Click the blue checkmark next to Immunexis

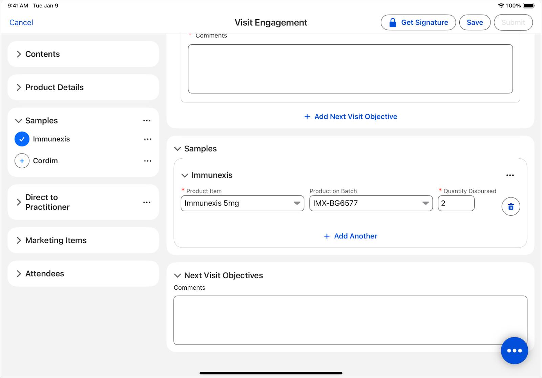point(22,139)
